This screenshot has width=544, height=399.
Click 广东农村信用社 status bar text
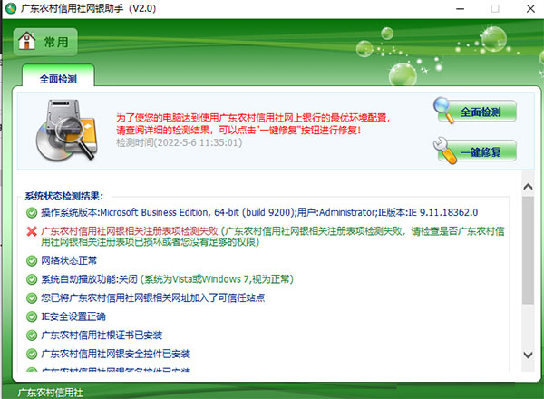(50, 393)
